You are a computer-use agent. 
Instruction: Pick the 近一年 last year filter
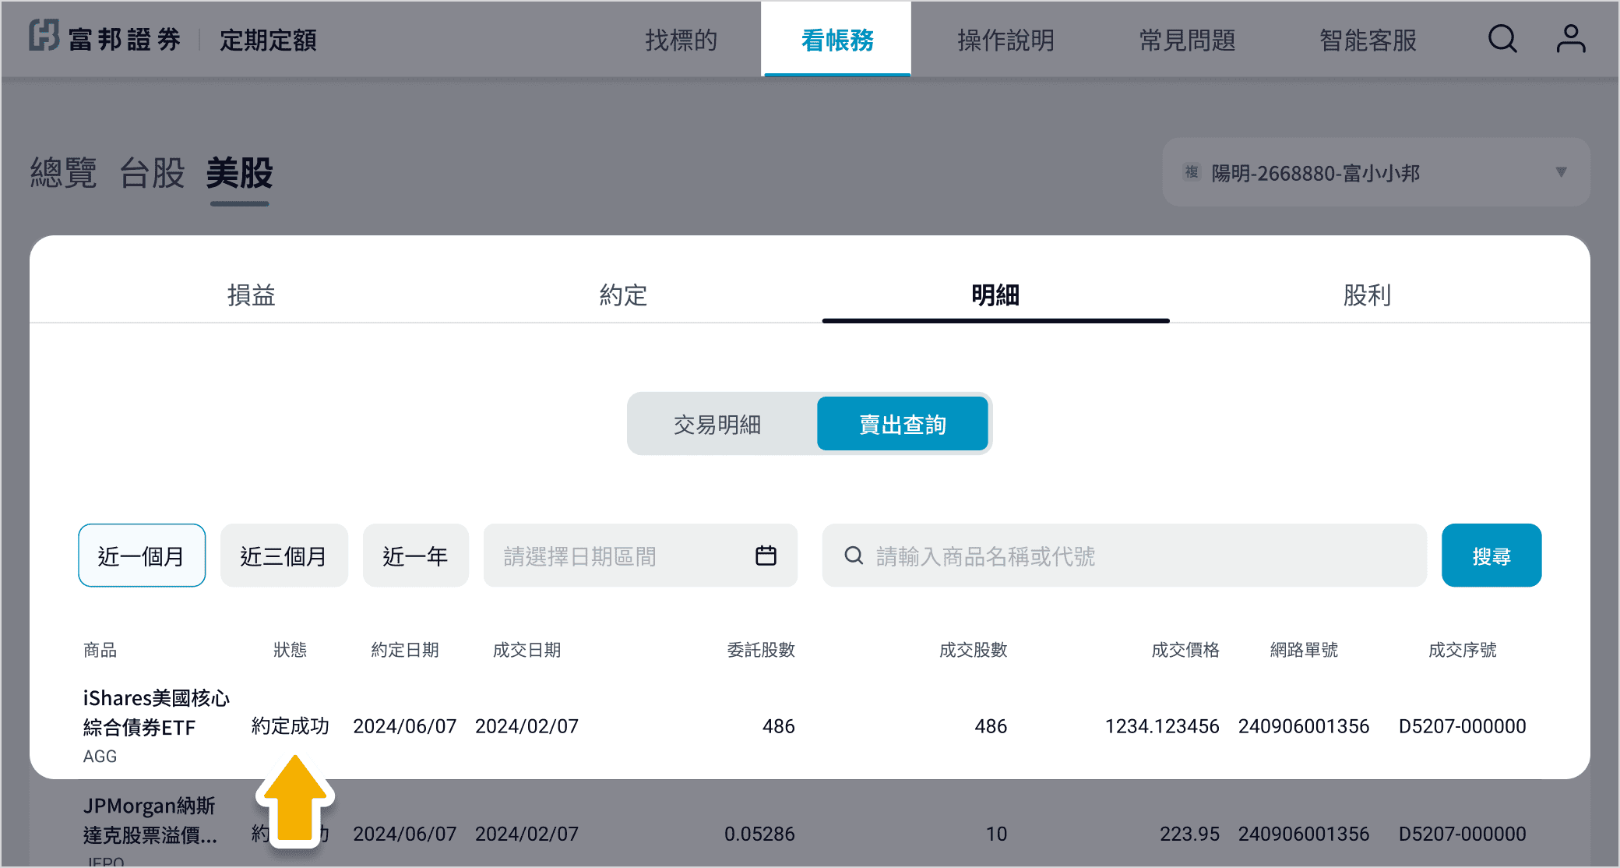pos(415,556)
